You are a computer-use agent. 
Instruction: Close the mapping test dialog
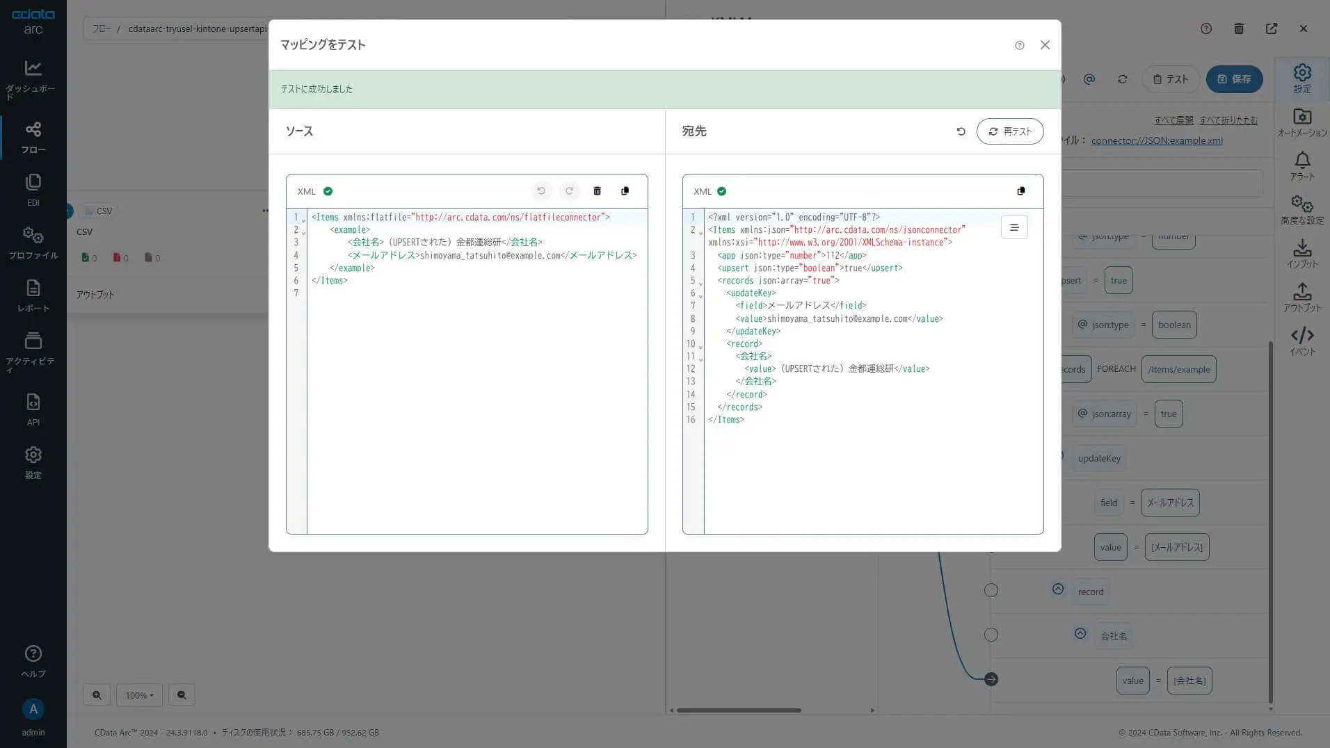(x=1045, y=45)
